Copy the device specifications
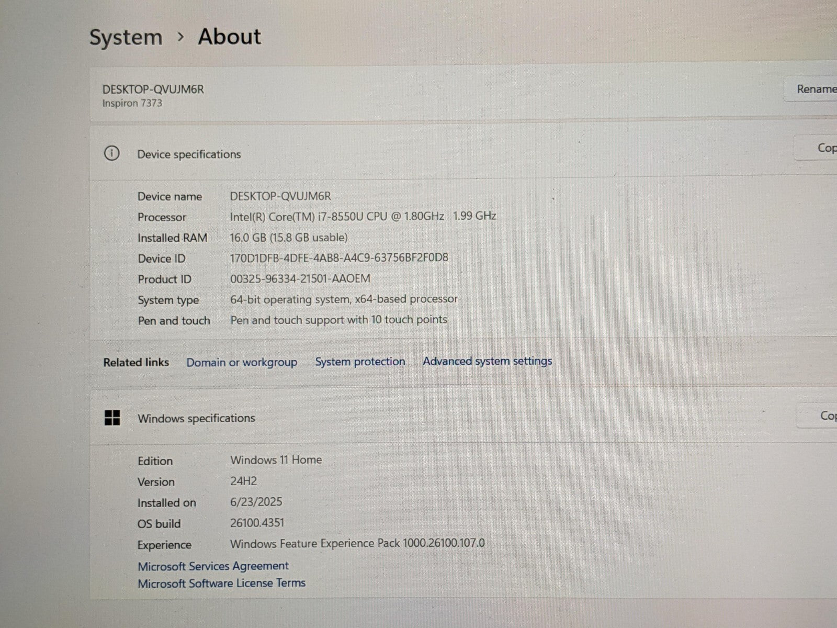This screenshot has height=628, width=837. (825, 149)
